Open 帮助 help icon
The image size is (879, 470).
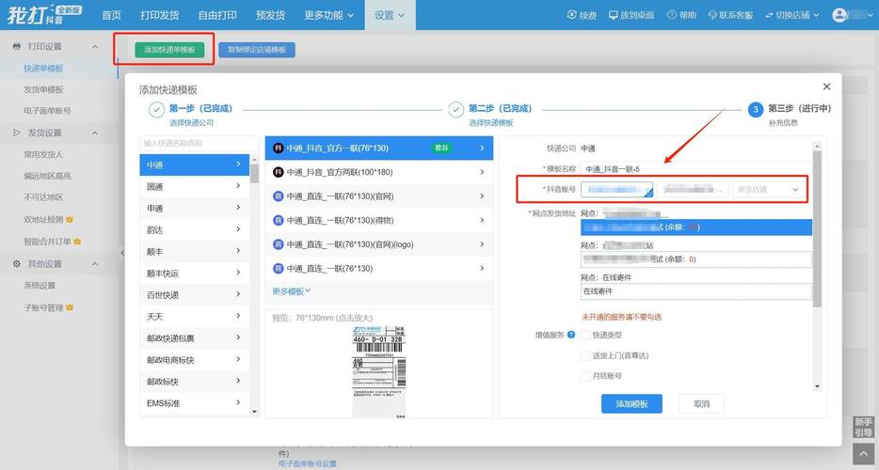pyautogui.click(x=672, y=15)
